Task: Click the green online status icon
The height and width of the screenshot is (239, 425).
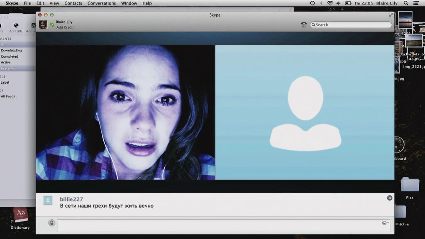Action: click(x=52, y=24)
